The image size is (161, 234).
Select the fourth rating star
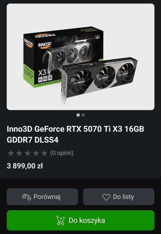tap(36, 153)
